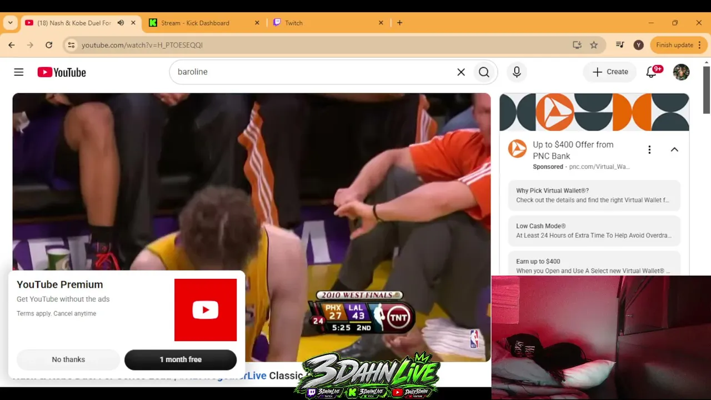Viewport: 711px width, 400px height.
Task: Open the Chrome profile avatar Y
Action: (x=639, y=45)
